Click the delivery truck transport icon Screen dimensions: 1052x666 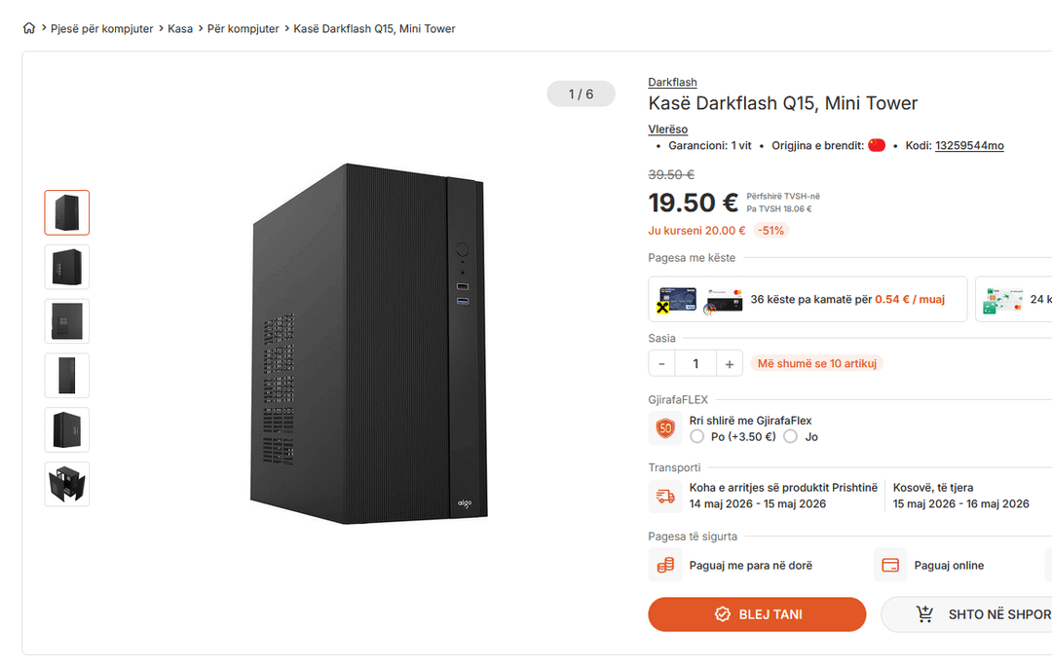click(665, 496)
